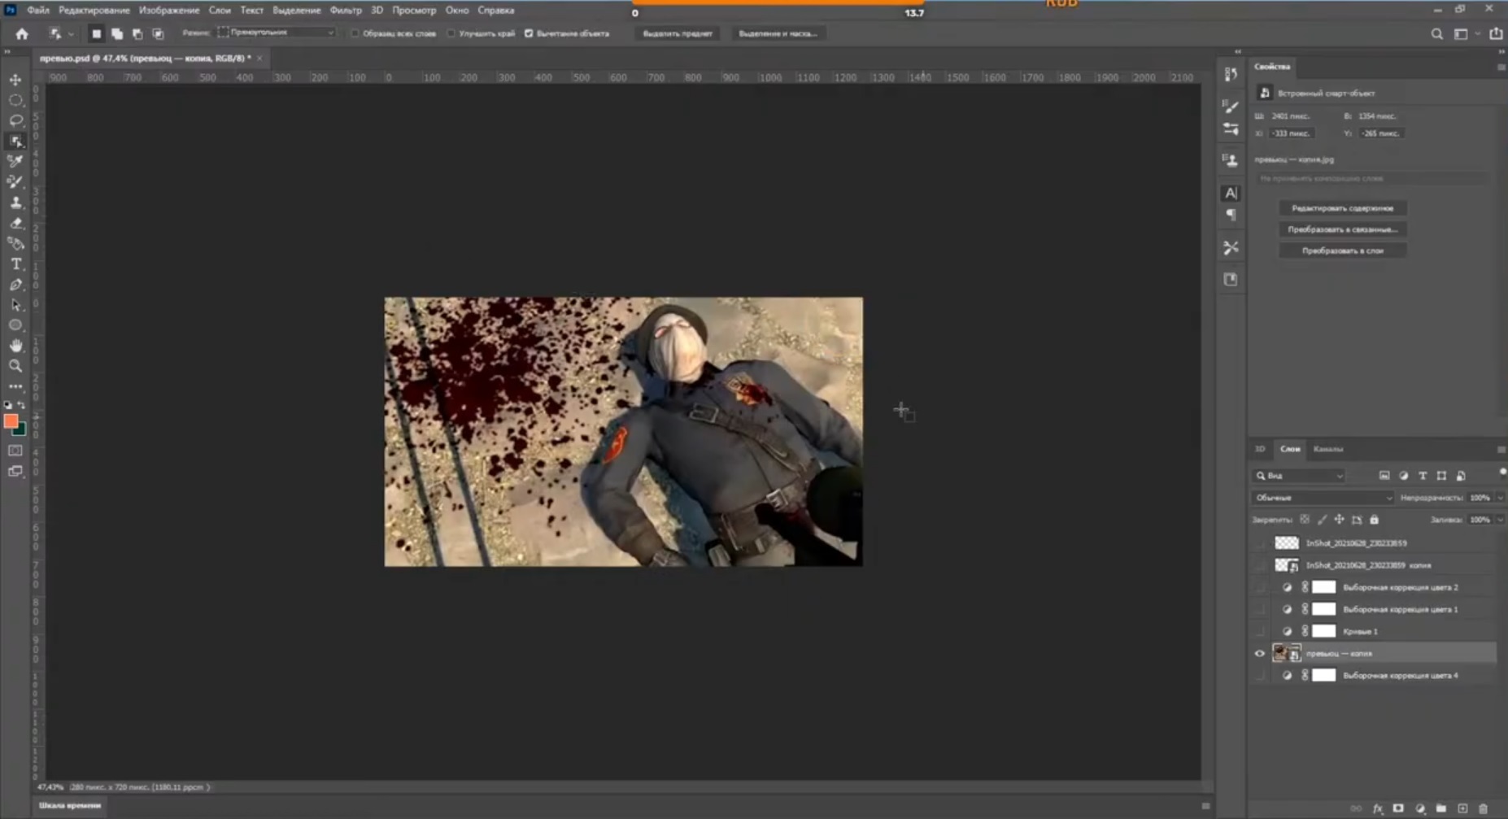The image size is (1508, 819).
Task: Enable 'Образец всех слоев' checkbox
Action: [355, 33]
